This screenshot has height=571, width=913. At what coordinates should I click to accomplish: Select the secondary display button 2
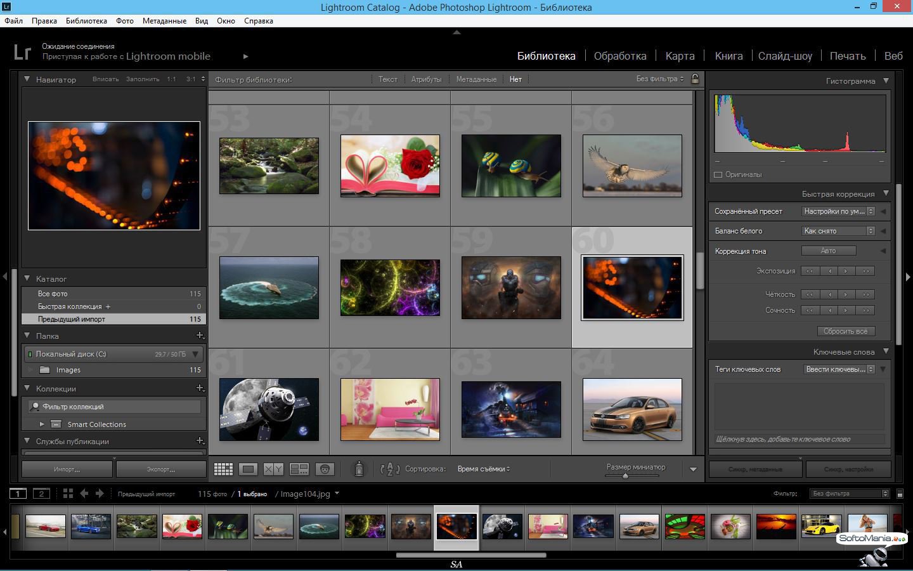point(41,494)
